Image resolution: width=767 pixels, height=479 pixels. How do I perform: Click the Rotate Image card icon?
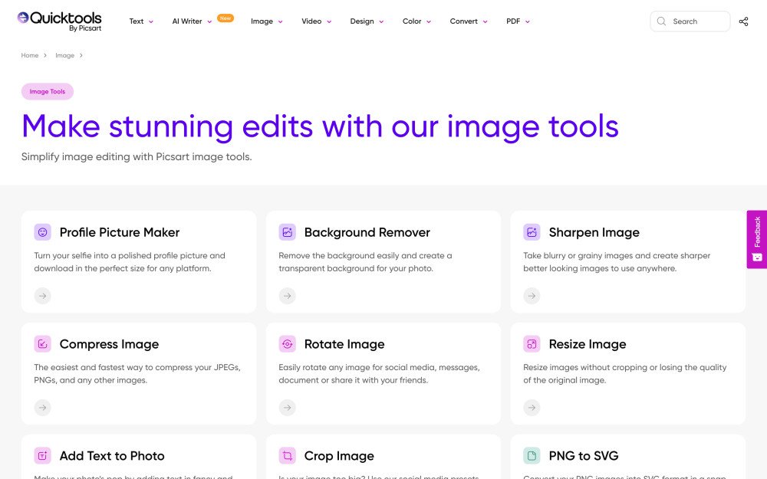(x=288, y=344)
